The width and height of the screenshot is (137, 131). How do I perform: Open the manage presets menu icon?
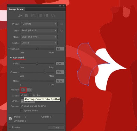point(61,24)
